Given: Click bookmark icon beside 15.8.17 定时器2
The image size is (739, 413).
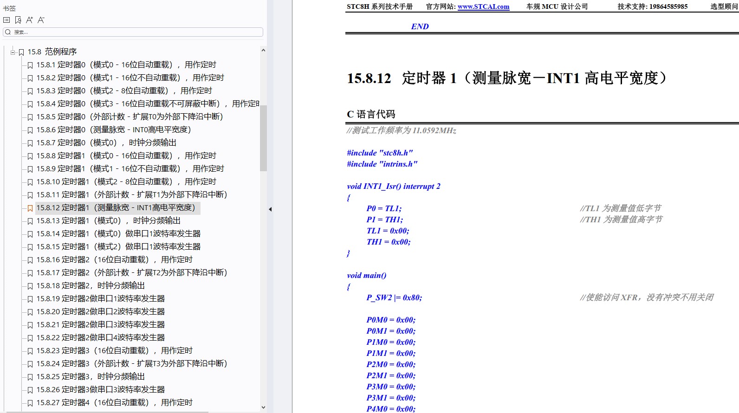Looking at the screenshot, I should tap(30, 273).
